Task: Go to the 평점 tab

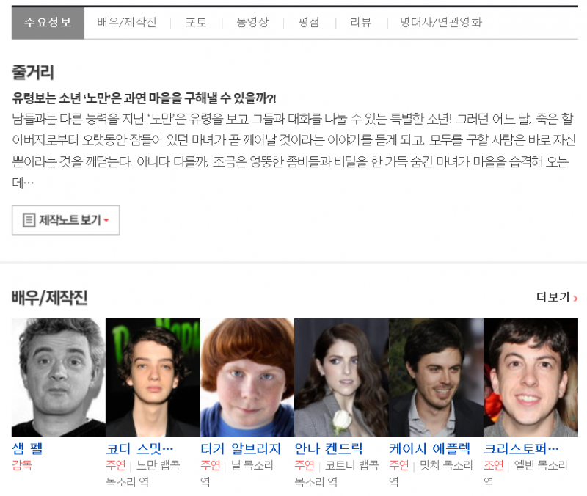Action: (x=308, y=23)
